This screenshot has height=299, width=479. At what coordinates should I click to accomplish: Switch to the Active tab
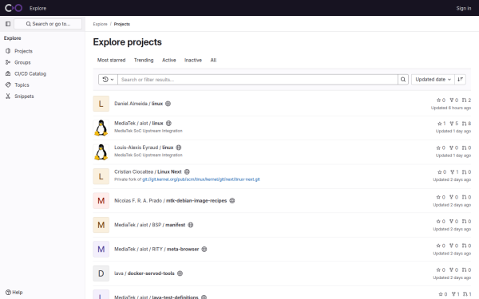click(169, 60)
